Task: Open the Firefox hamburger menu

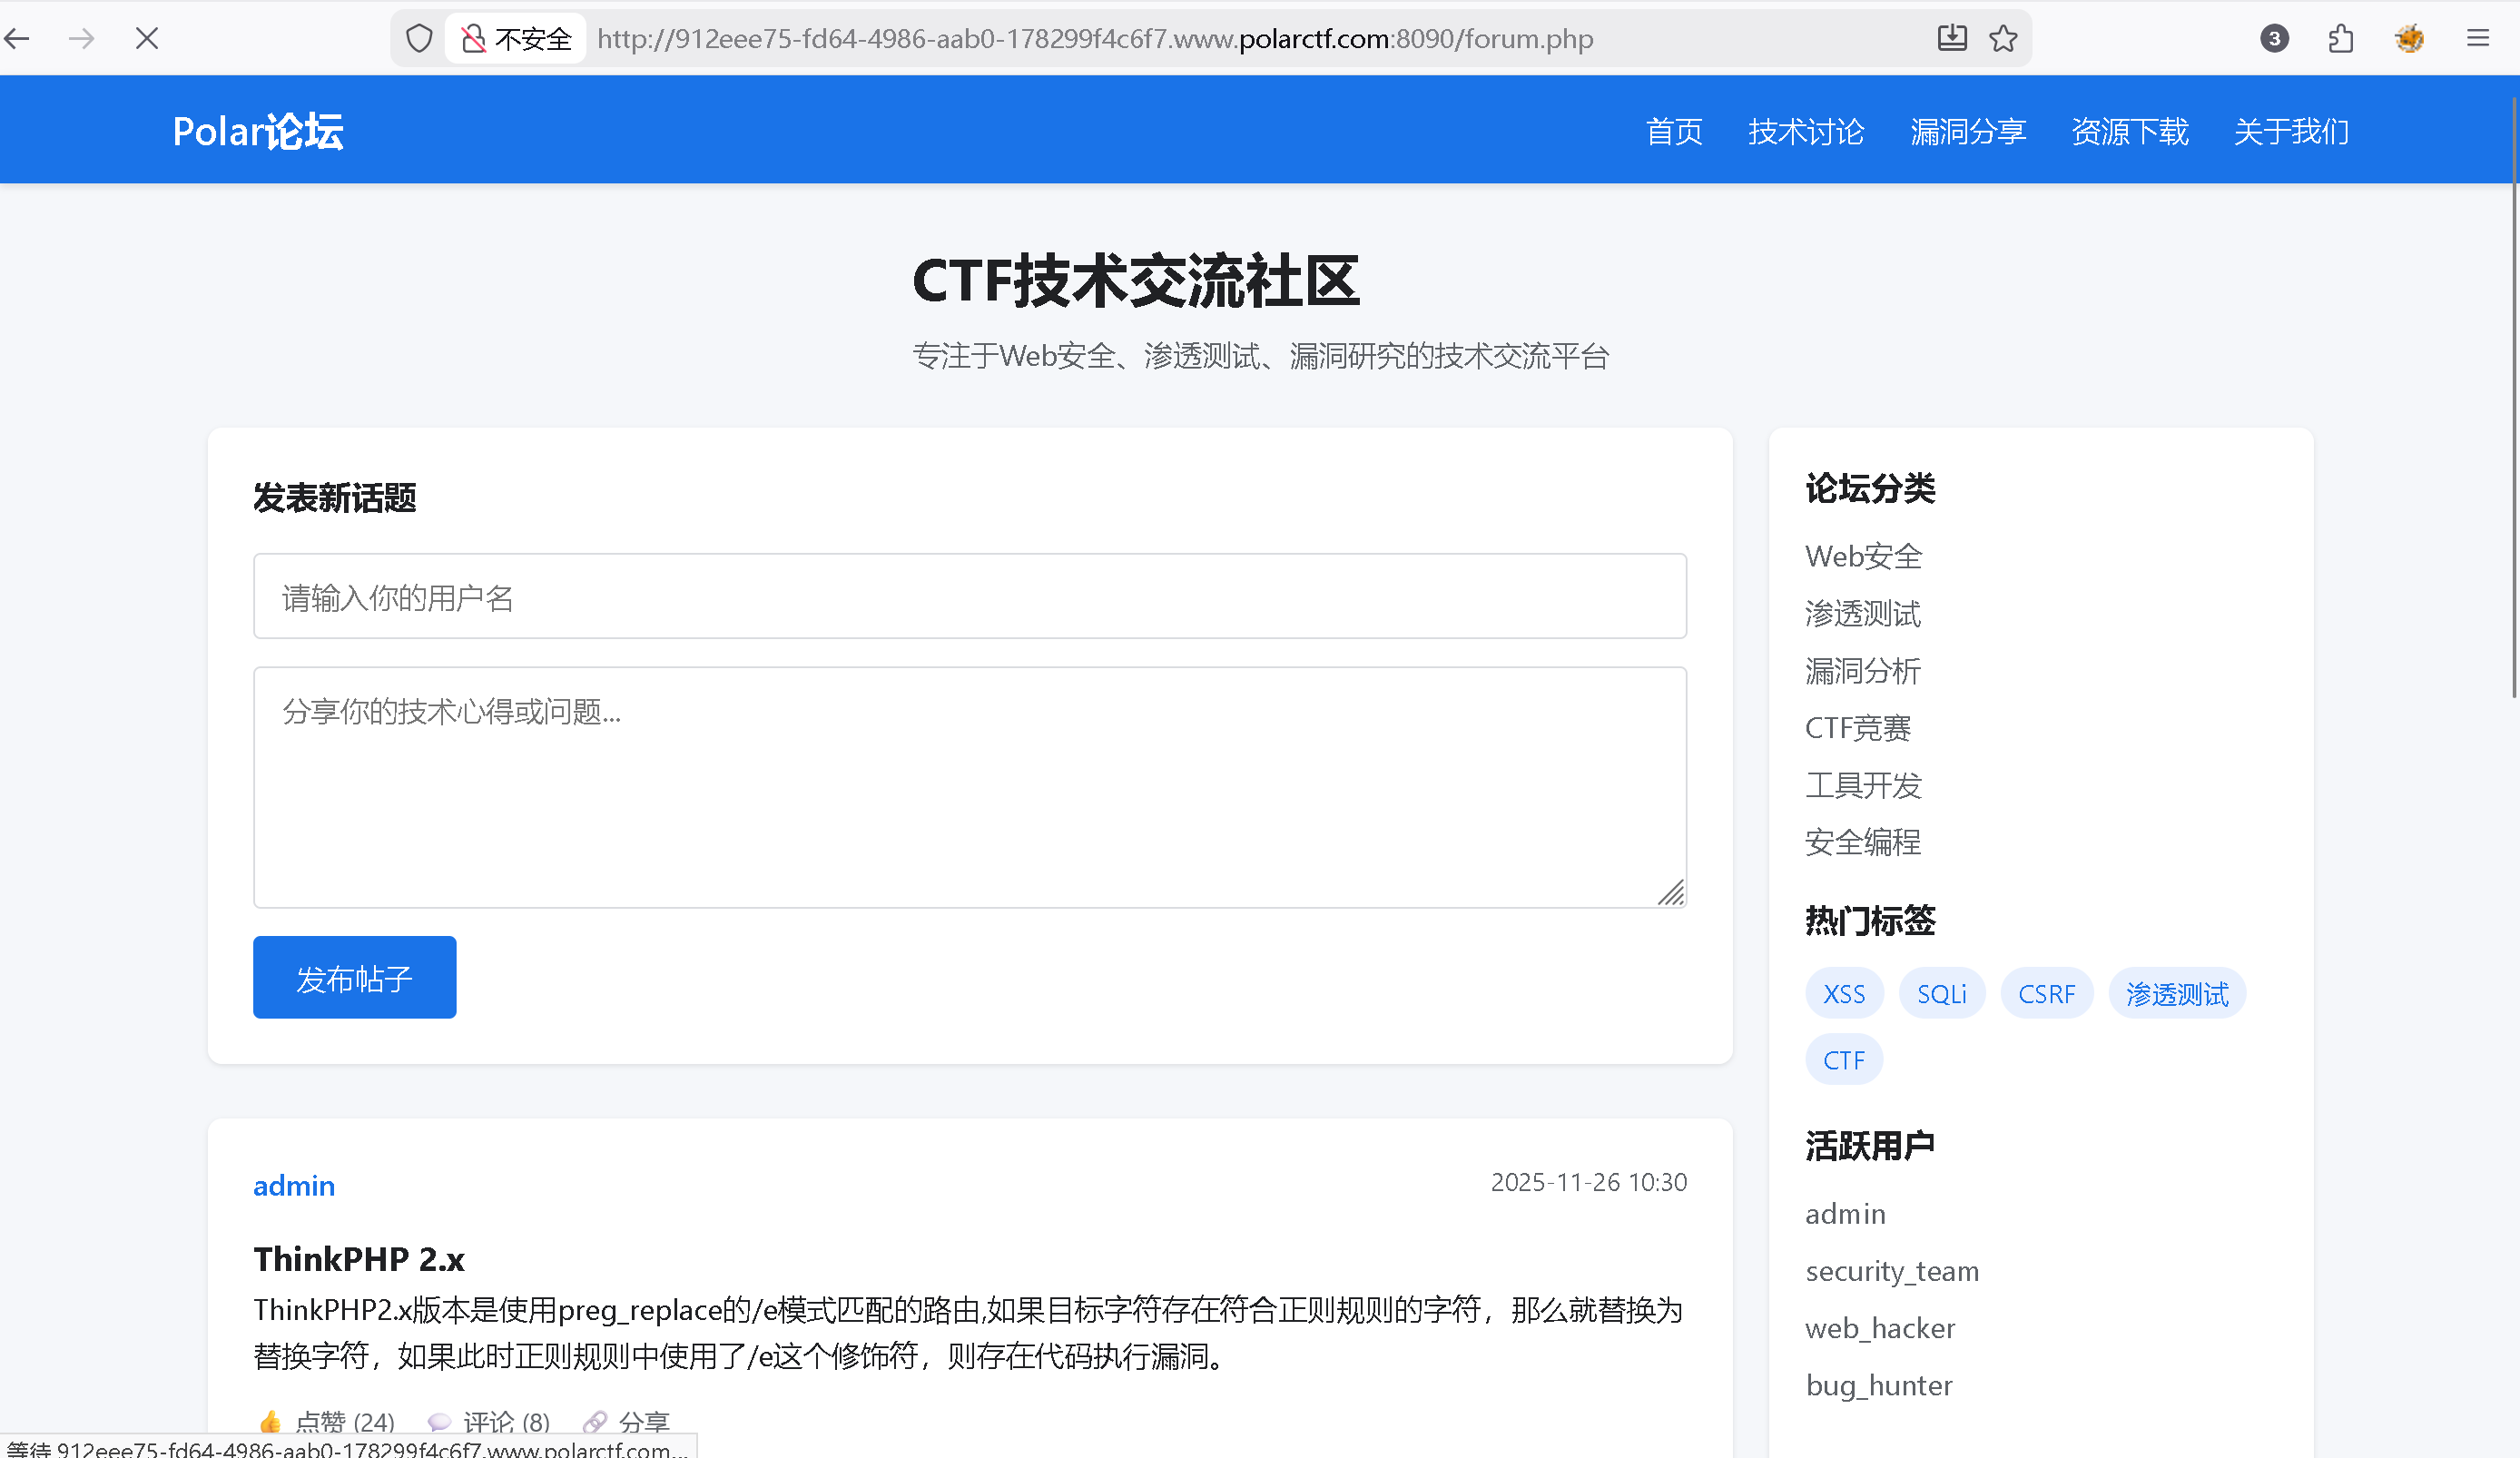Action: click(x=2477, y=39)
